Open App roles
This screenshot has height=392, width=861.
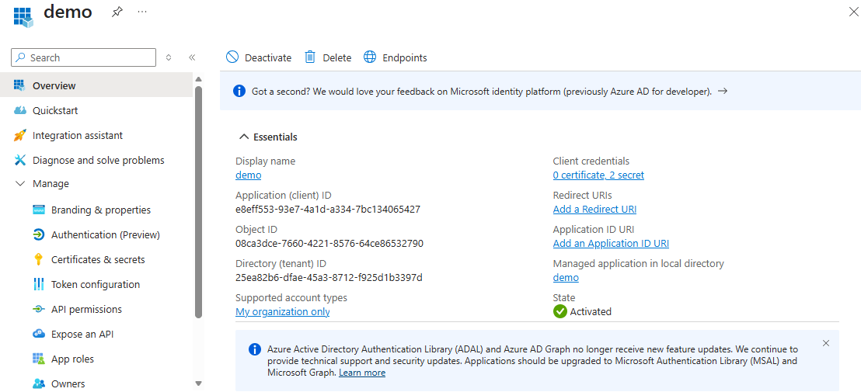tap(72, 359)
